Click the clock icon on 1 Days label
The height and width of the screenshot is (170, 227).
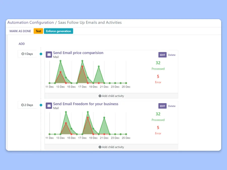(x=23, y=54)
